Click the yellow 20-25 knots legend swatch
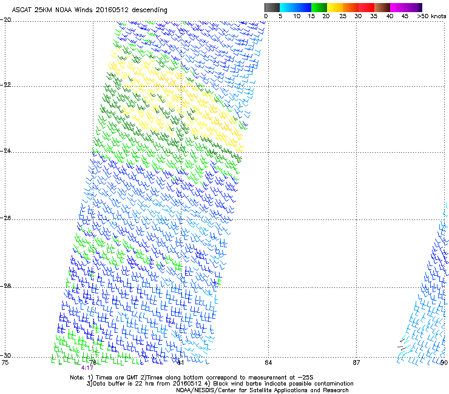The width and height of the screenshot is (449, 394). [335, 7]
